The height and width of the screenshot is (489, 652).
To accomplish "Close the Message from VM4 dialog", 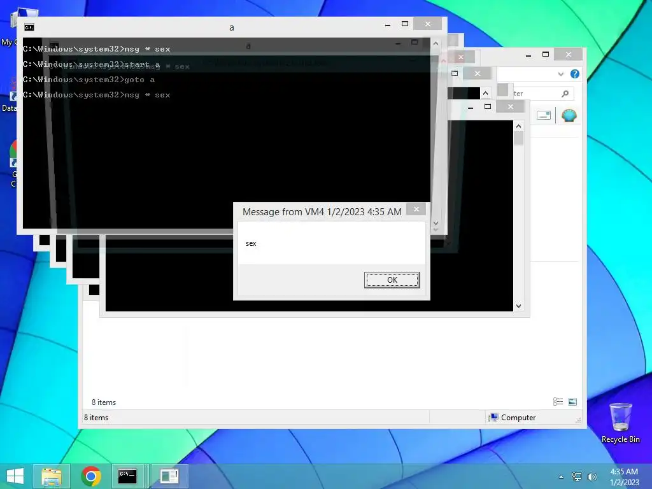I will point(416,209).
